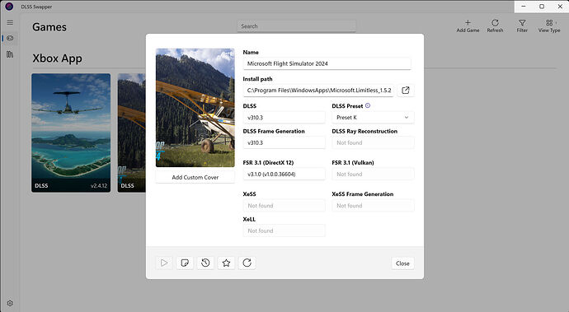
Task: Click the reload icon in the dialog footer
Action: 247,263
